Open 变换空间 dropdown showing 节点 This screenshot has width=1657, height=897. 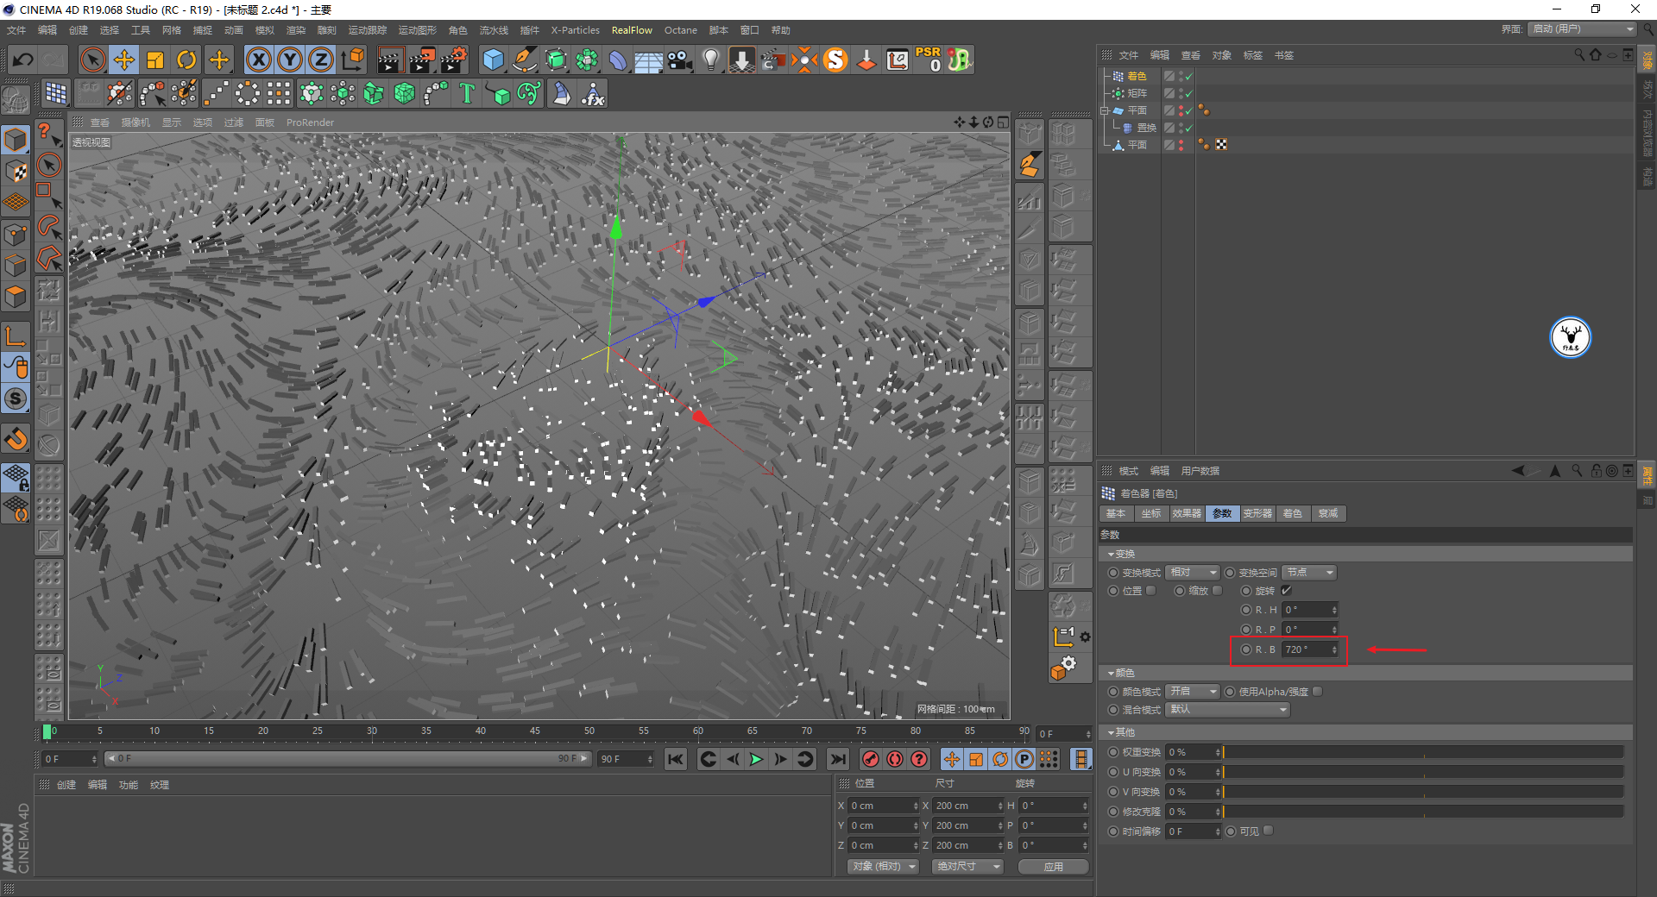pyautogui.click(x=1309, y=573)
